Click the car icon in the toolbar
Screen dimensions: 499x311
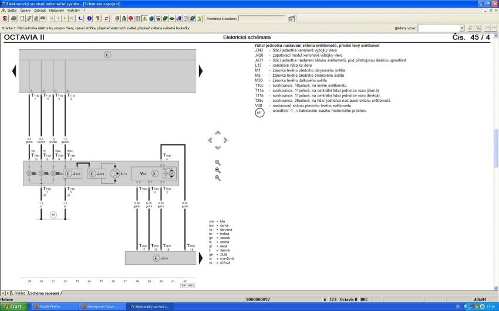click(x=43, y=18)
